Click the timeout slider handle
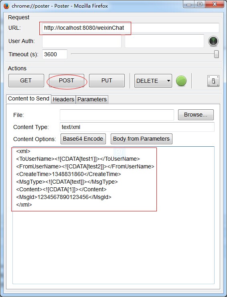 pyautogui.click(x=217, y=54)
